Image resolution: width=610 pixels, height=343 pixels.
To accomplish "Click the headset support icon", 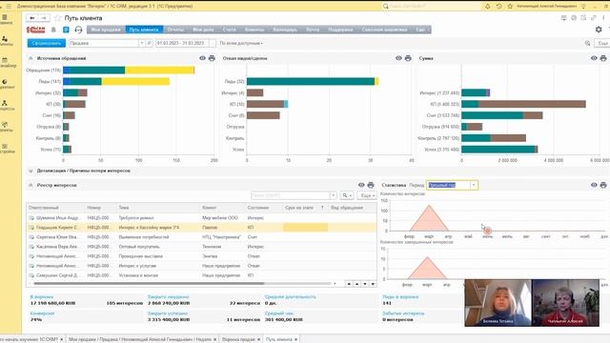I will (78, 30).
